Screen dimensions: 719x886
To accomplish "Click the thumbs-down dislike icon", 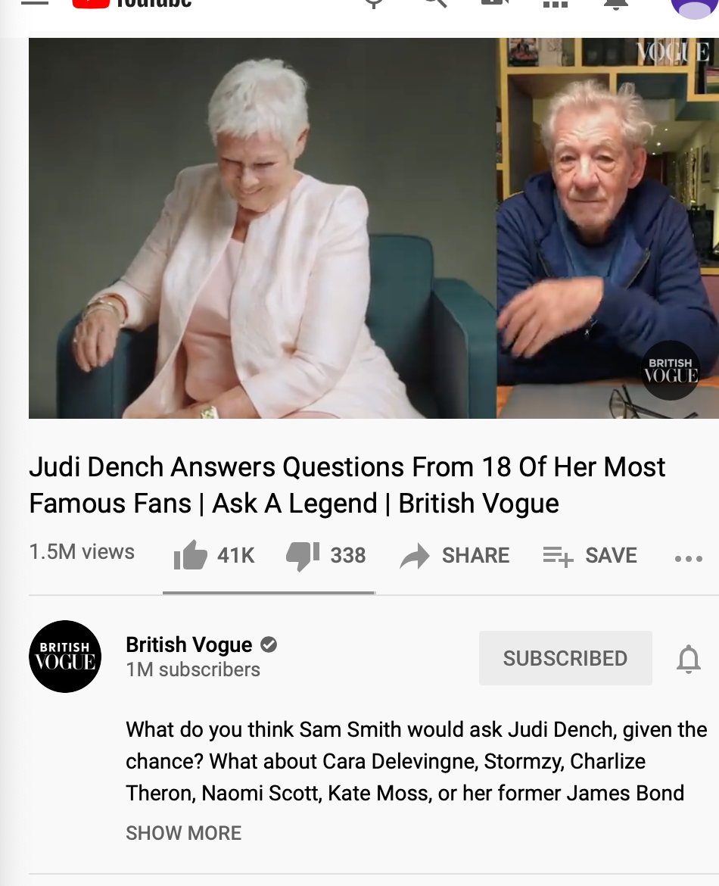I will (303, 556).
